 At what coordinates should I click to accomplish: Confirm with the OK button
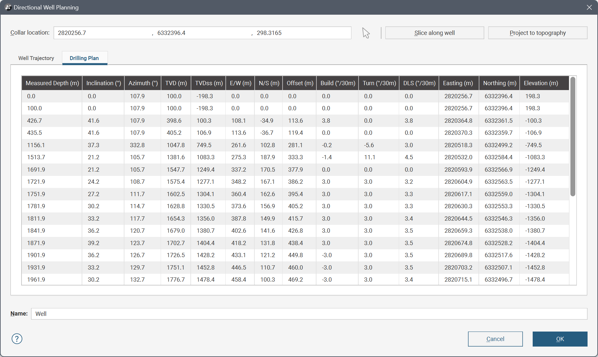point(560,339)
